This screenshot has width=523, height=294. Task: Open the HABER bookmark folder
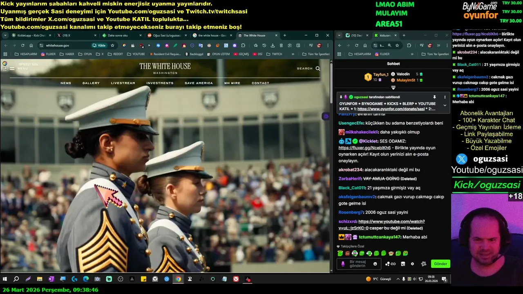pos(67,54)
